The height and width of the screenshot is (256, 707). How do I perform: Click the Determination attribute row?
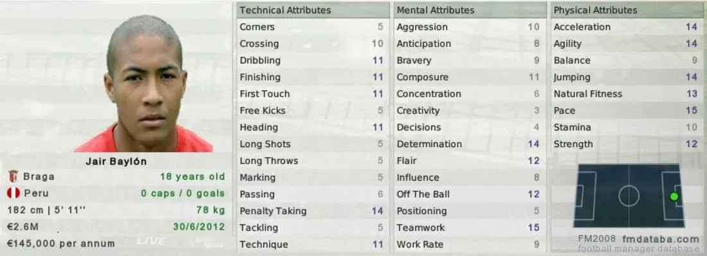coord(467,144)
